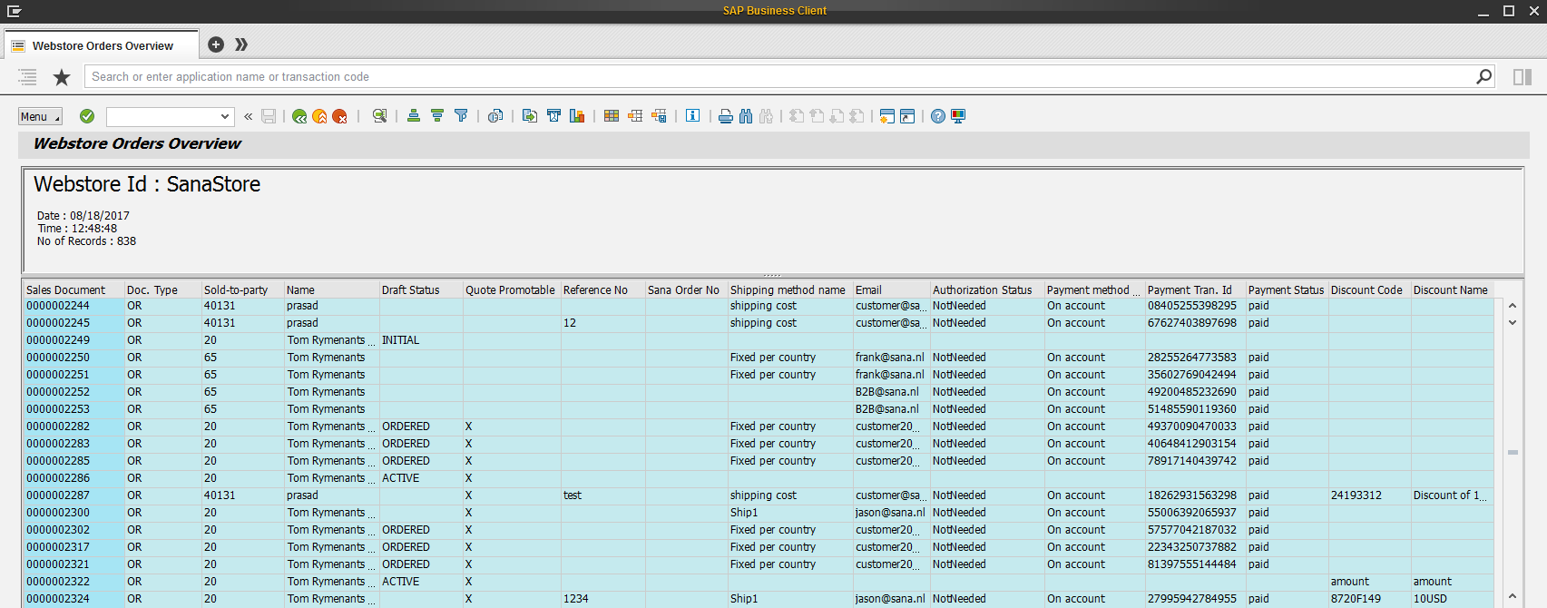Click the save layout icon

(x=659, y=116)
